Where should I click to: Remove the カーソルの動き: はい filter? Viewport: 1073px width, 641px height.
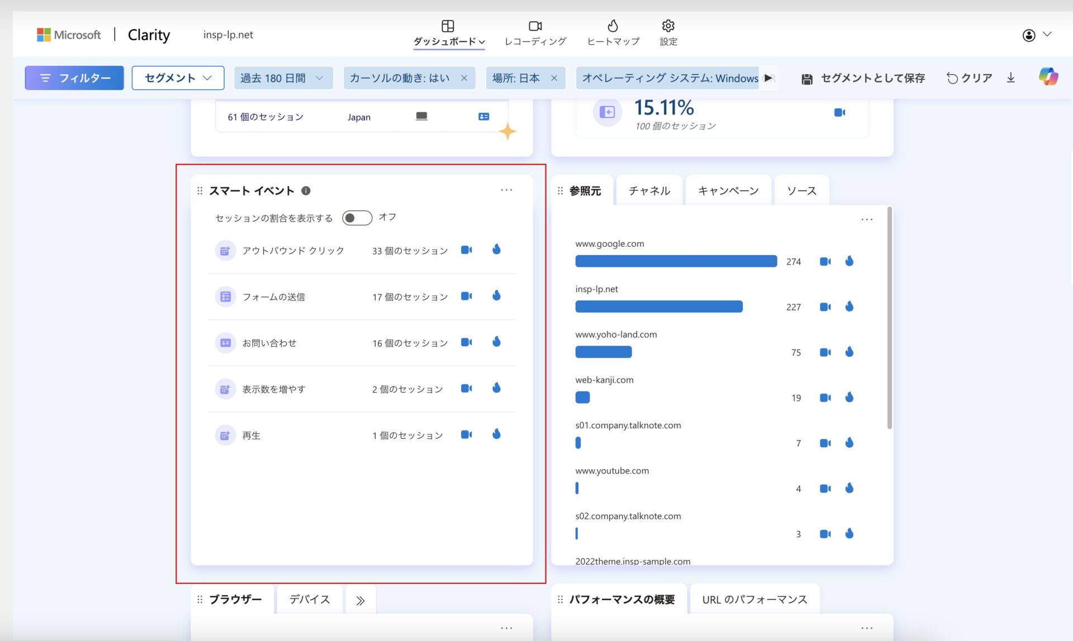(464, 78)
